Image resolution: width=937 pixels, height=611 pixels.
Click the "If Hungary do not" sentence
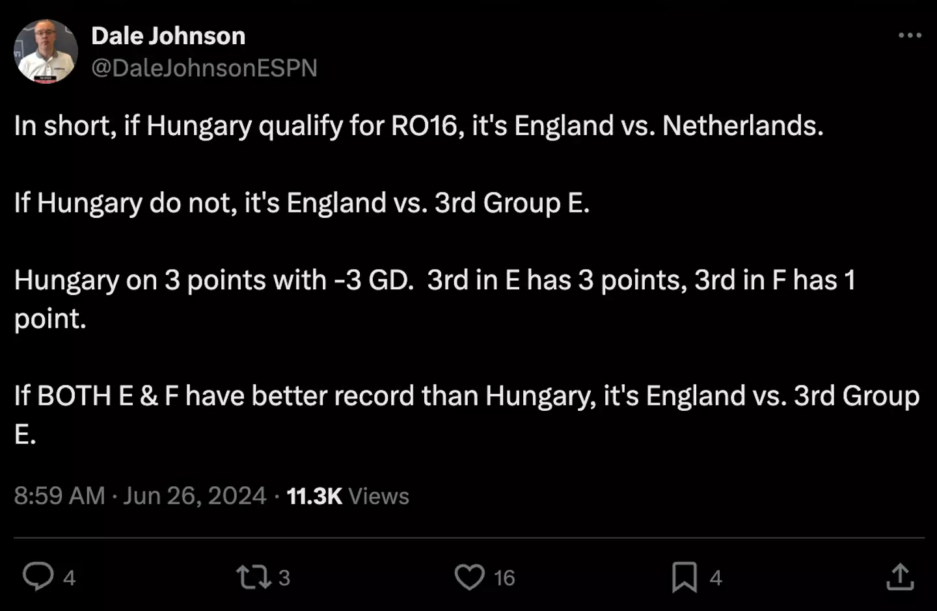coord(301,203)
